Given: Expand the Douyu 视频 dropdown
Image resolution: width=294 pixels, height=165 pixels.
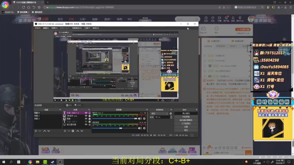Looking at the screenshot, I should (x=95, y=19).
